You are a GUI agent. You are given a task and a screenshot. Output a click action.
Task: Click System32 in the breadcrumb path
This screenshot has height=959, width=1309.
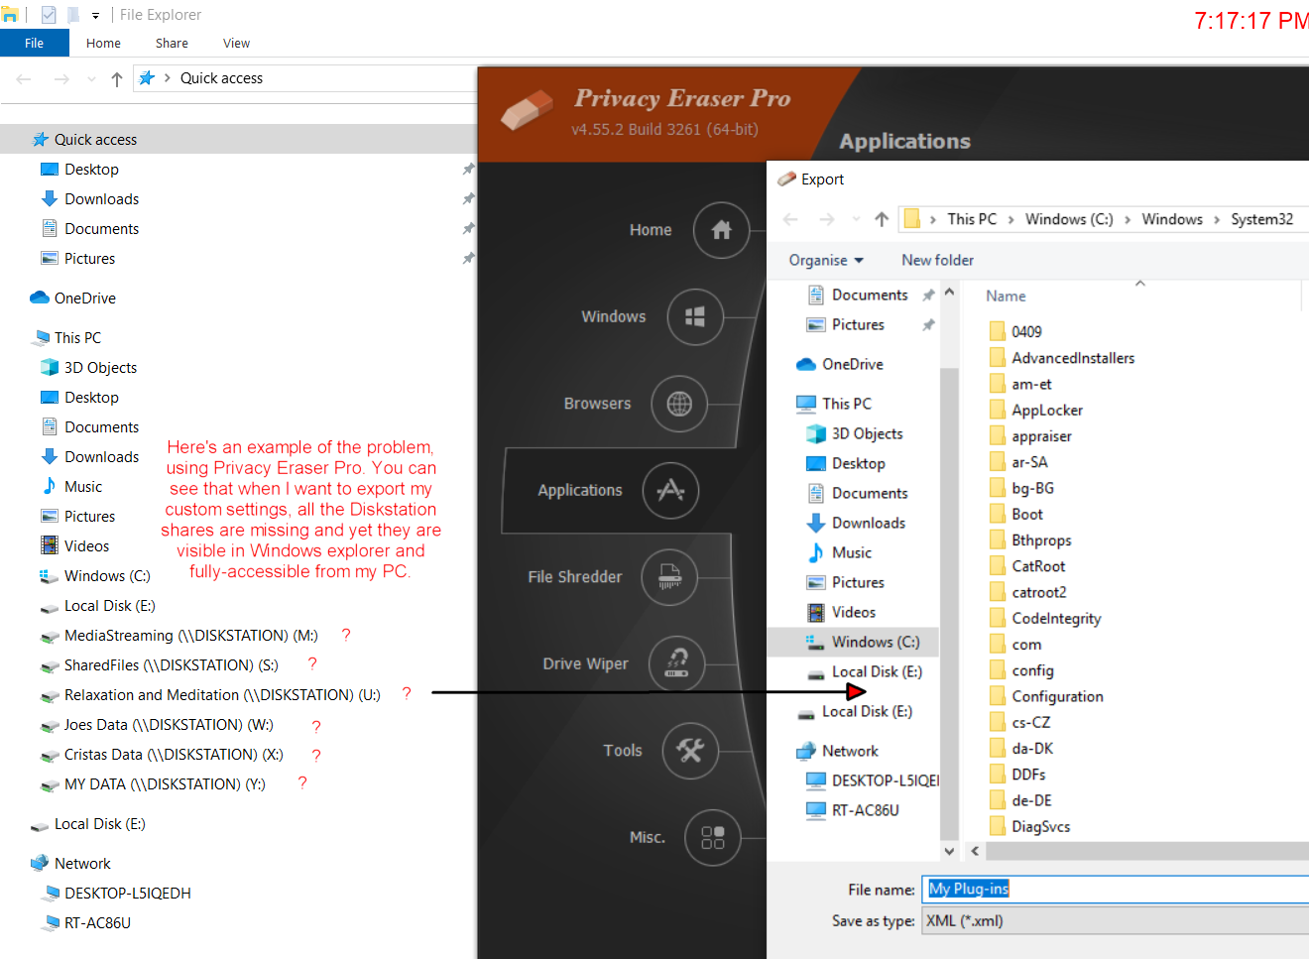coord(1261,219)
